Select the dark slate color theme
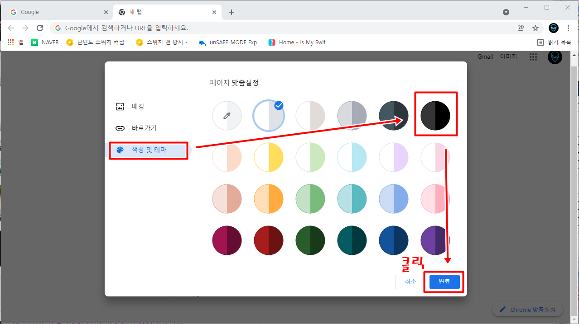 (394, 116)
